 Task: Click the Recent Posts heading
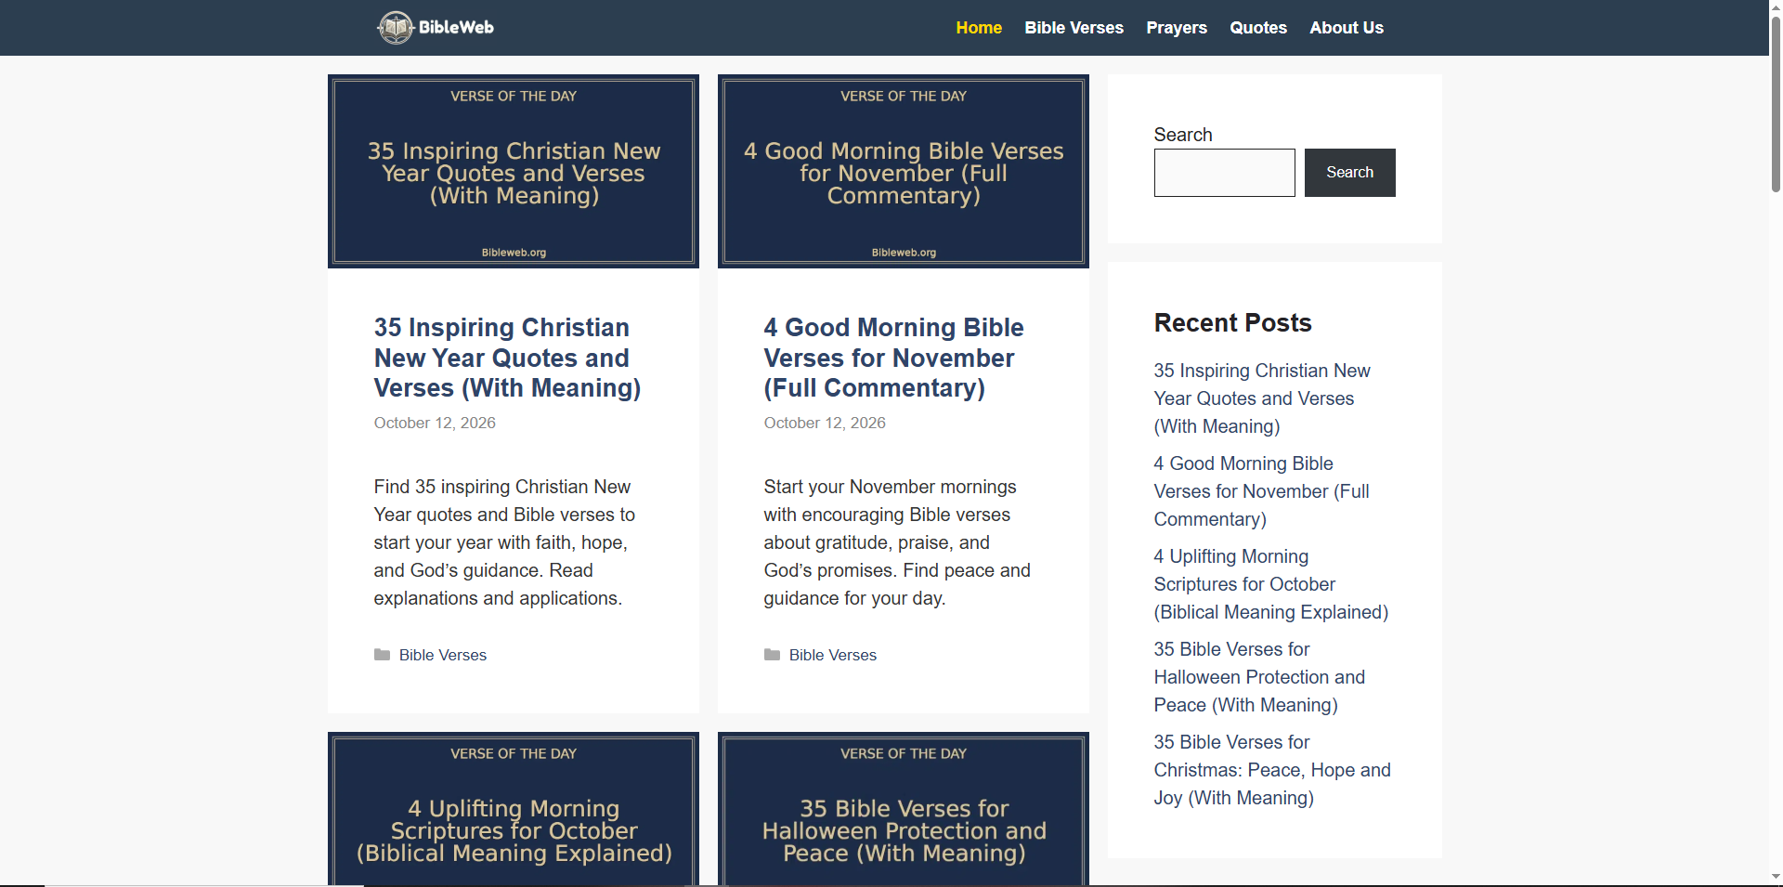tap(1232, 323)
